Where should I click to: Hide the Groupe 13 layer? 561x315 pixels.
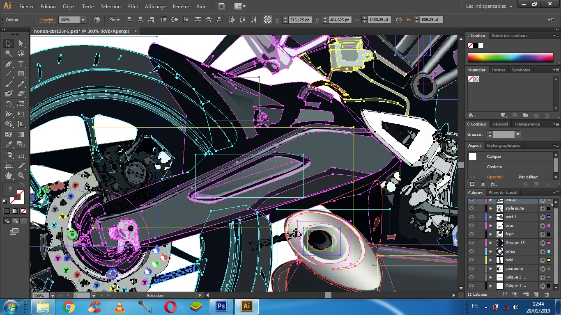[x=471, y=243]
